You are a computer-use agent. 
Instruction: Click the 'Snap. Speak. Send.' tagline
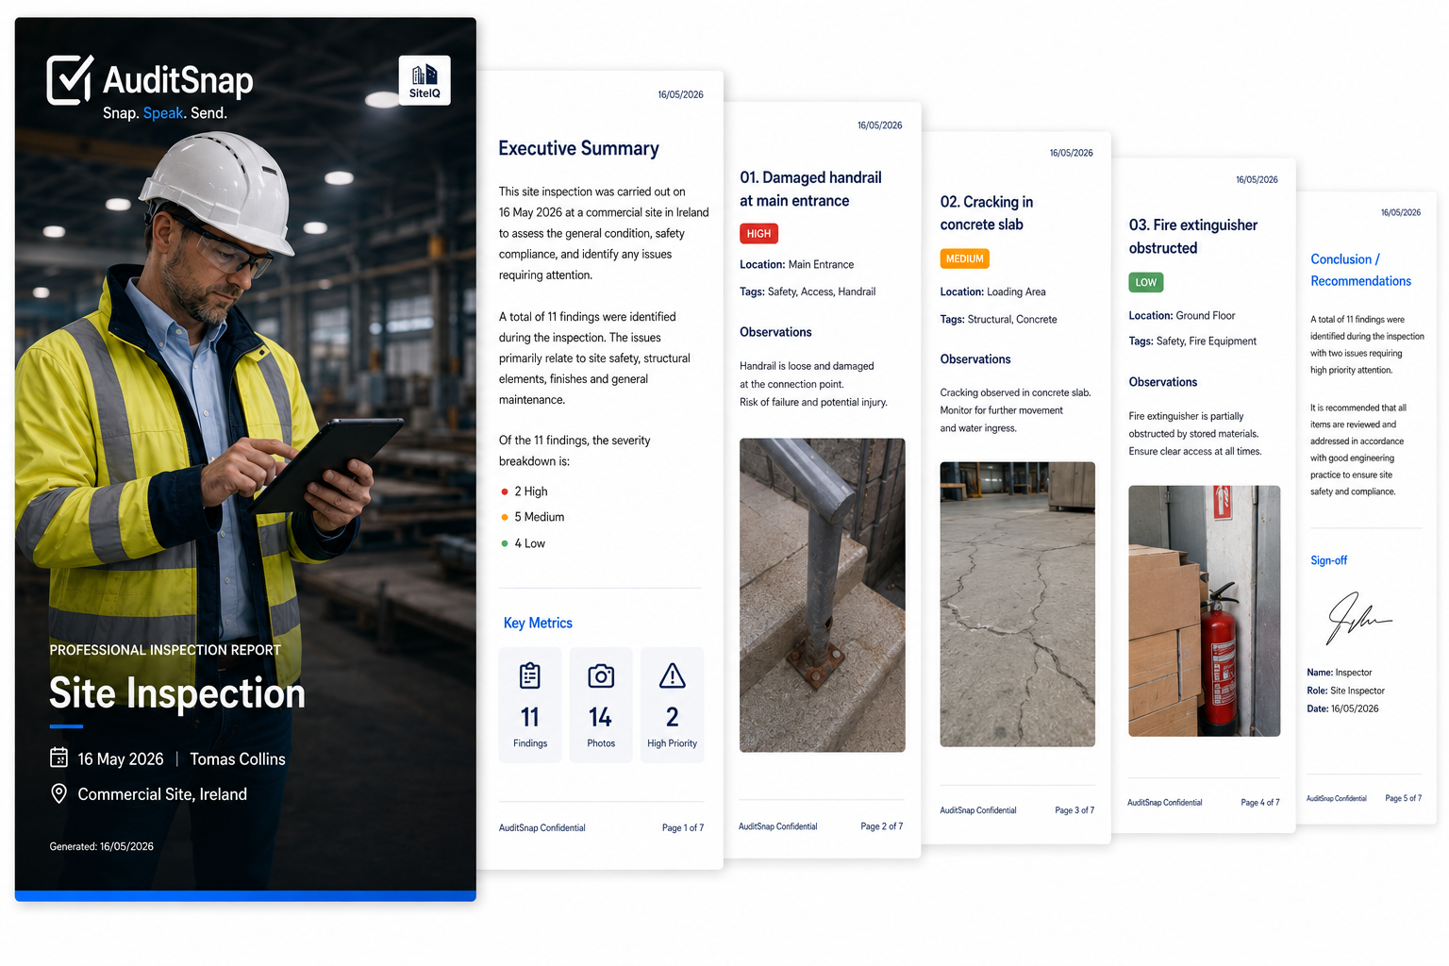coord(165,113)
